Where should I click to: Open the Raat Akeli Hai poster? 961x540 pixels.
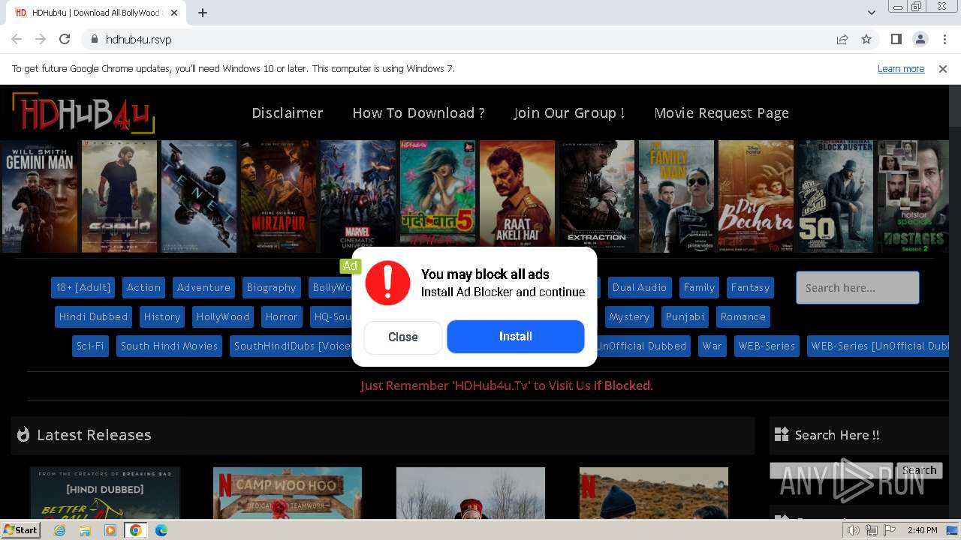pos(517,196)
